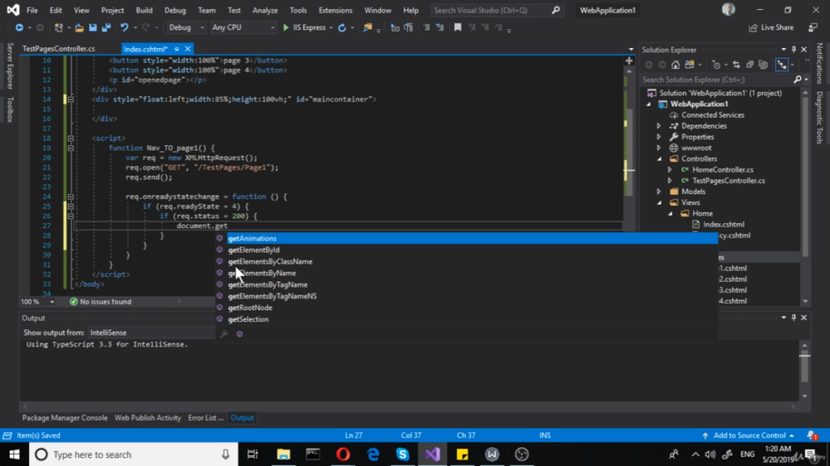Open the Analyze menu
830x466 pixels.
pos(266,10)
